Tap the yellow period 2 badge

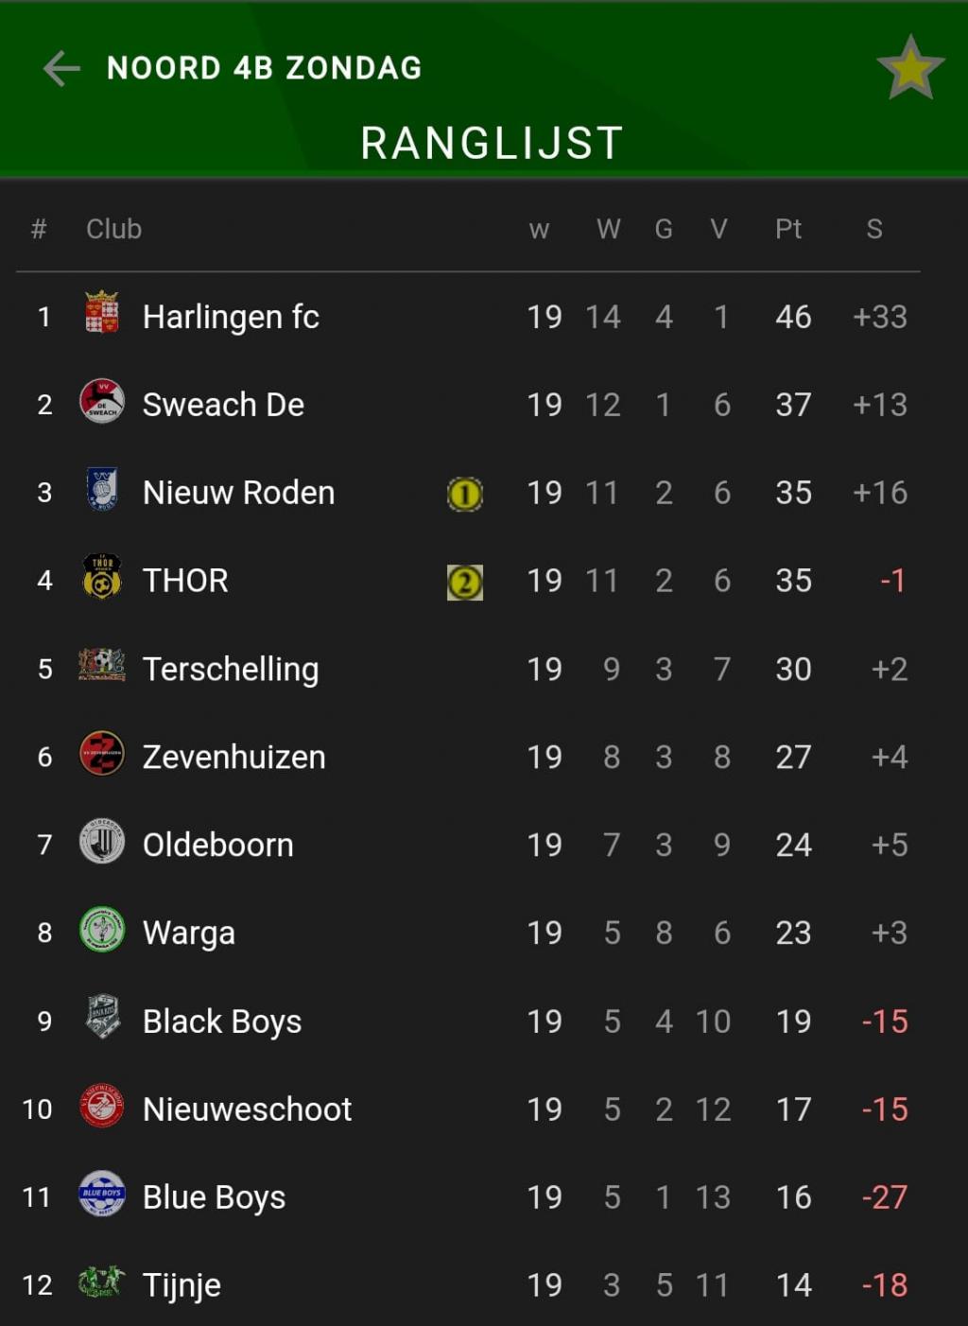tap(464, 582)
